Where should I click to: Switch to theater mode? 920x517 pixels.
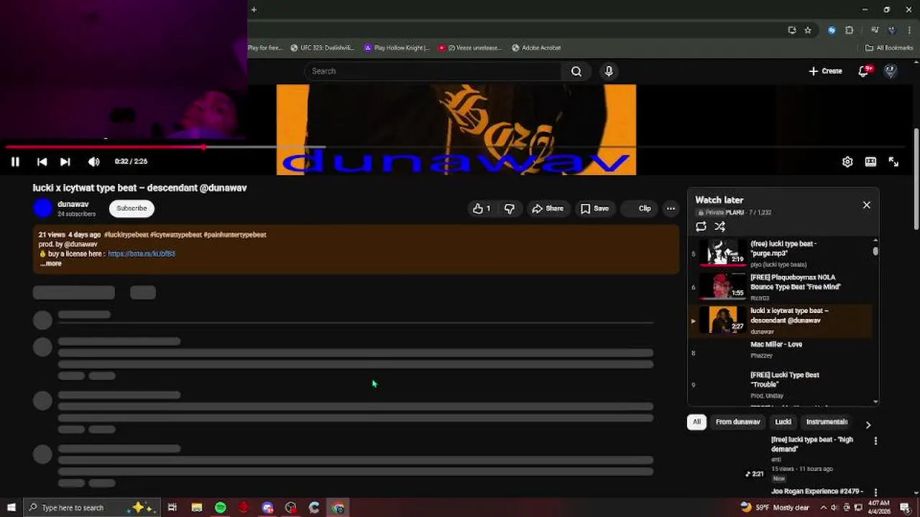(870, 162)
